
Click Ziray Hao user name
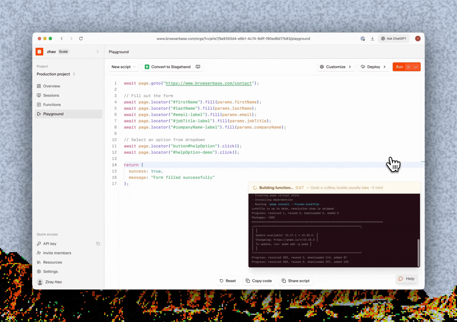point(54,282)
